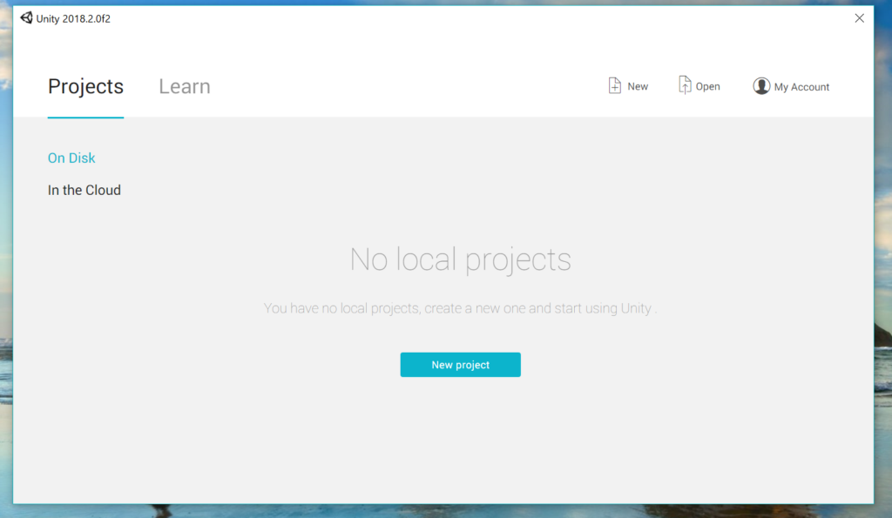Viewport: 892px width, 518px height.
Task: Click the "New" text label in header
Action: tap(638, 87)
